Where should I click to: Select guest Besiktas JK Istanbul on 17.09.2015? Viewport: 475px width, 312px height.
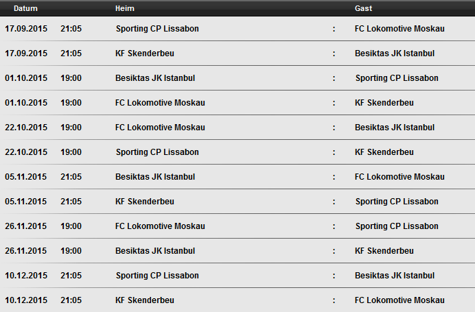(395, 53)
